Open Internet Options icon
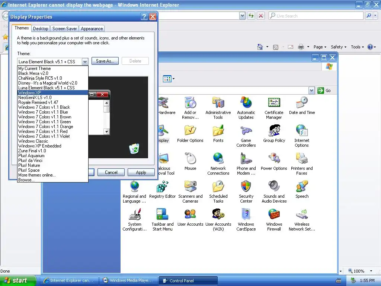 (x=302, y=136)
